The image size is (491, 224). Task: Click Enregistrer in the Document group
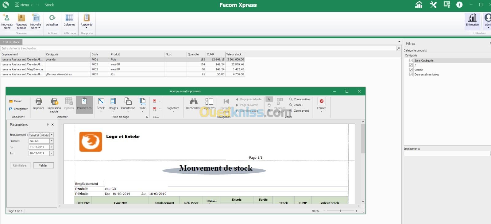(x=18, y=109)
